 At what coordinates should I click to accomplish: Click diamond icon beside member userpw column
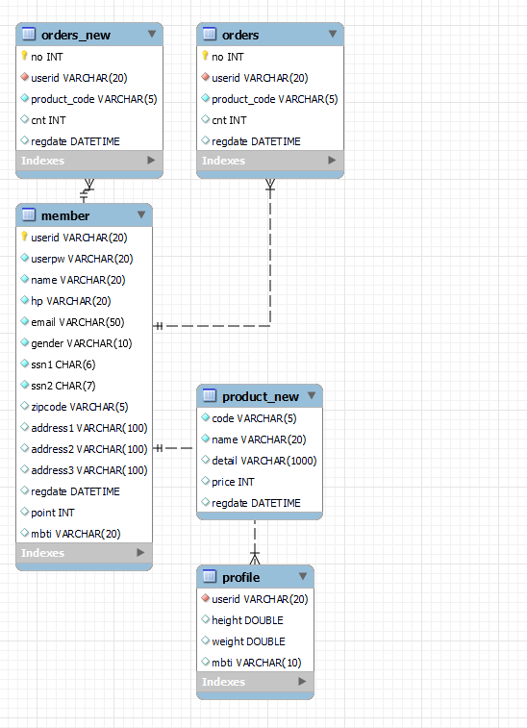pos(25,258)
